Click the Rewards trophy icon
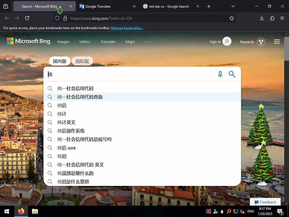The image size is (289, 217). point(261,42)
